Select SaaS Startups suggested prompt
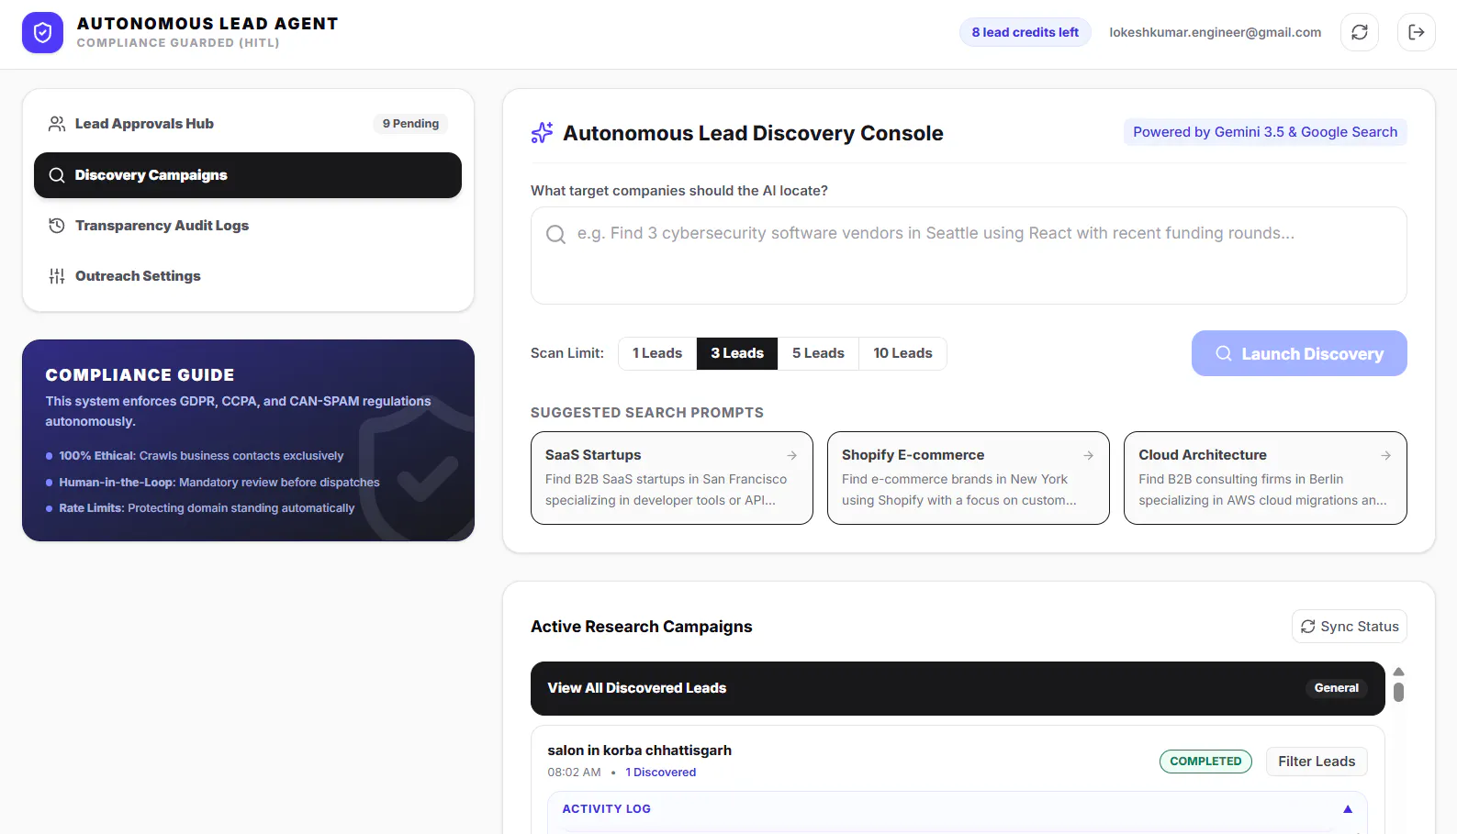This screenshot has width=1457, height=834. (672, 478)
